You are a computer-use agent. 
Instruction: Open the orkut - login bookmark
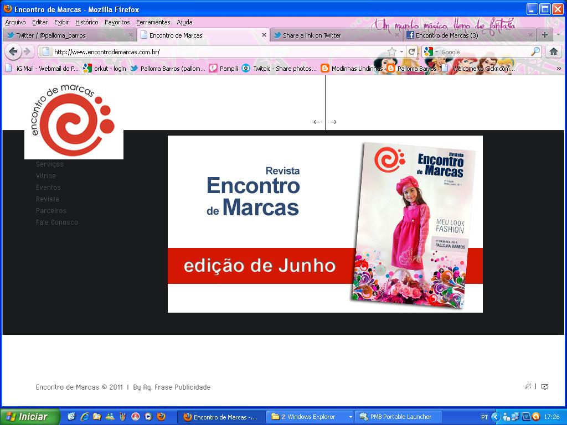pyautogui.click(x=105, y=68)
